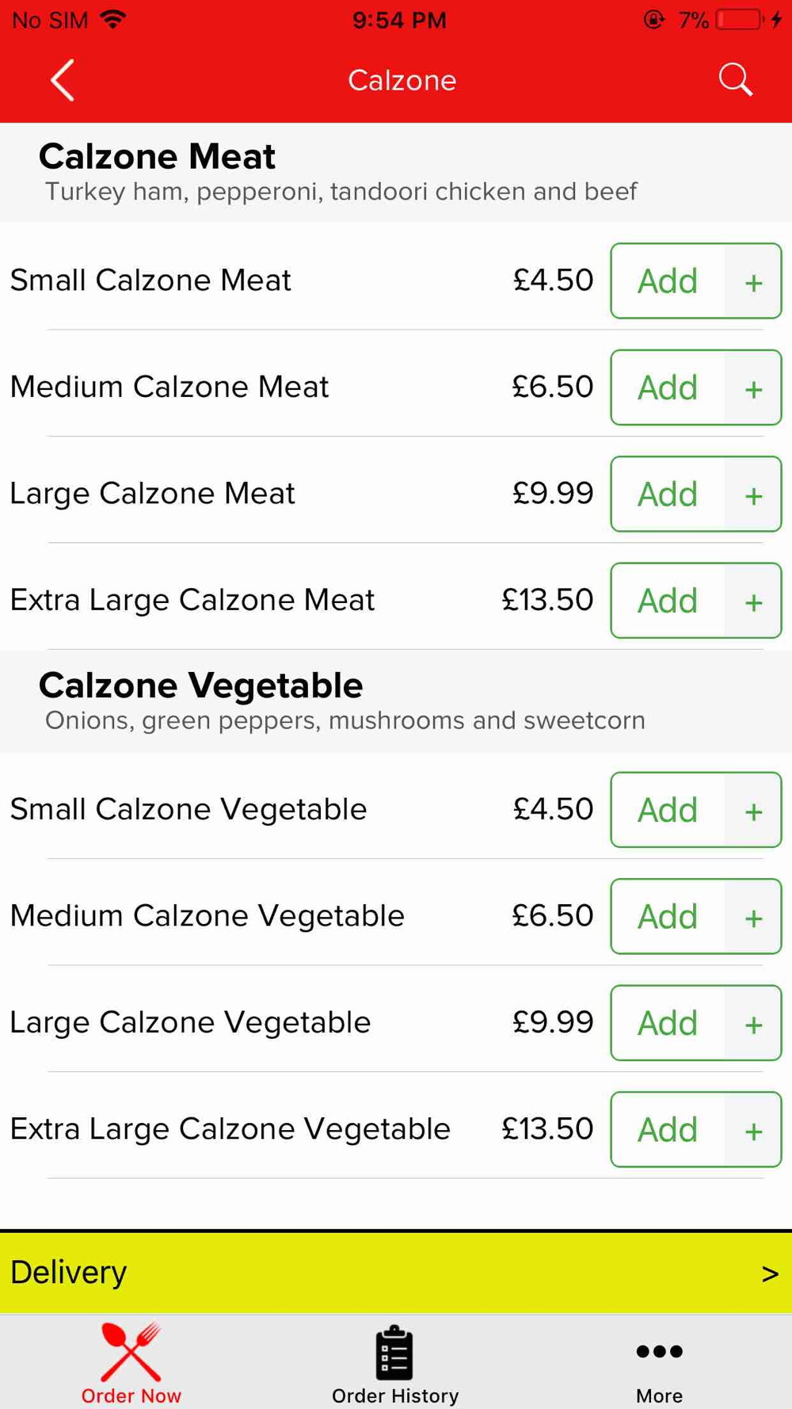Tap the Large Calzone Meat item name

pos(152,494)
